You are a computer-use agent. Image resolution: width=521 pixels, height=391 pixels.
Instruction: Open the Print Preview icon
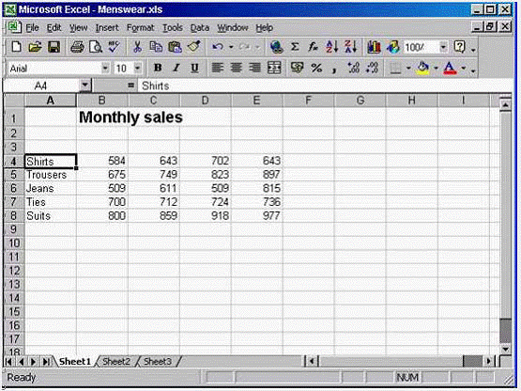[96, 47]
